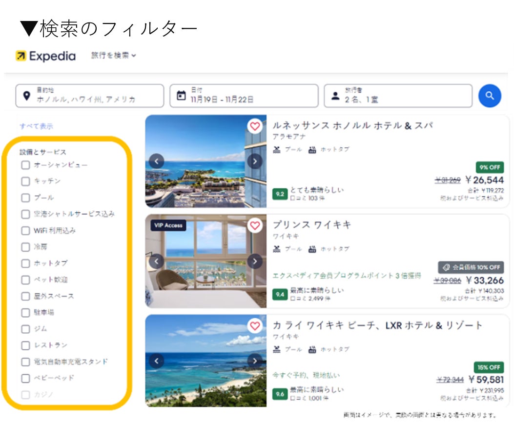Check the オーシャンビュー filter checkbox
Screen dimensions: 514x423
pos(25,165)
